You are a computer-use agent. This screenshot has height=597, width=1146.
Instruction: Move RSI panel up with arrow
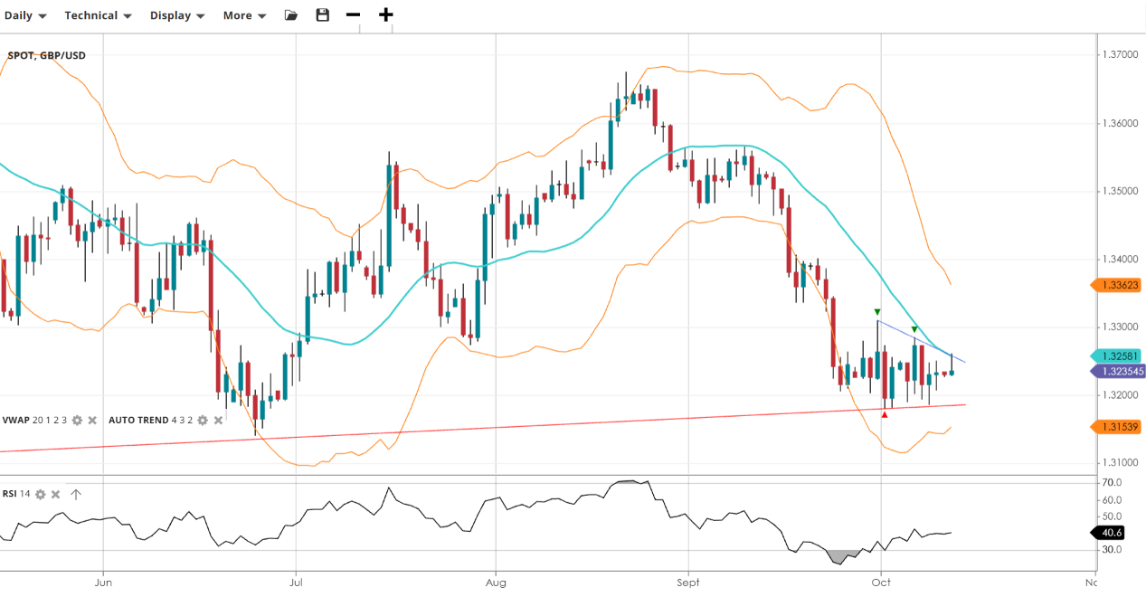coord(76,495)
